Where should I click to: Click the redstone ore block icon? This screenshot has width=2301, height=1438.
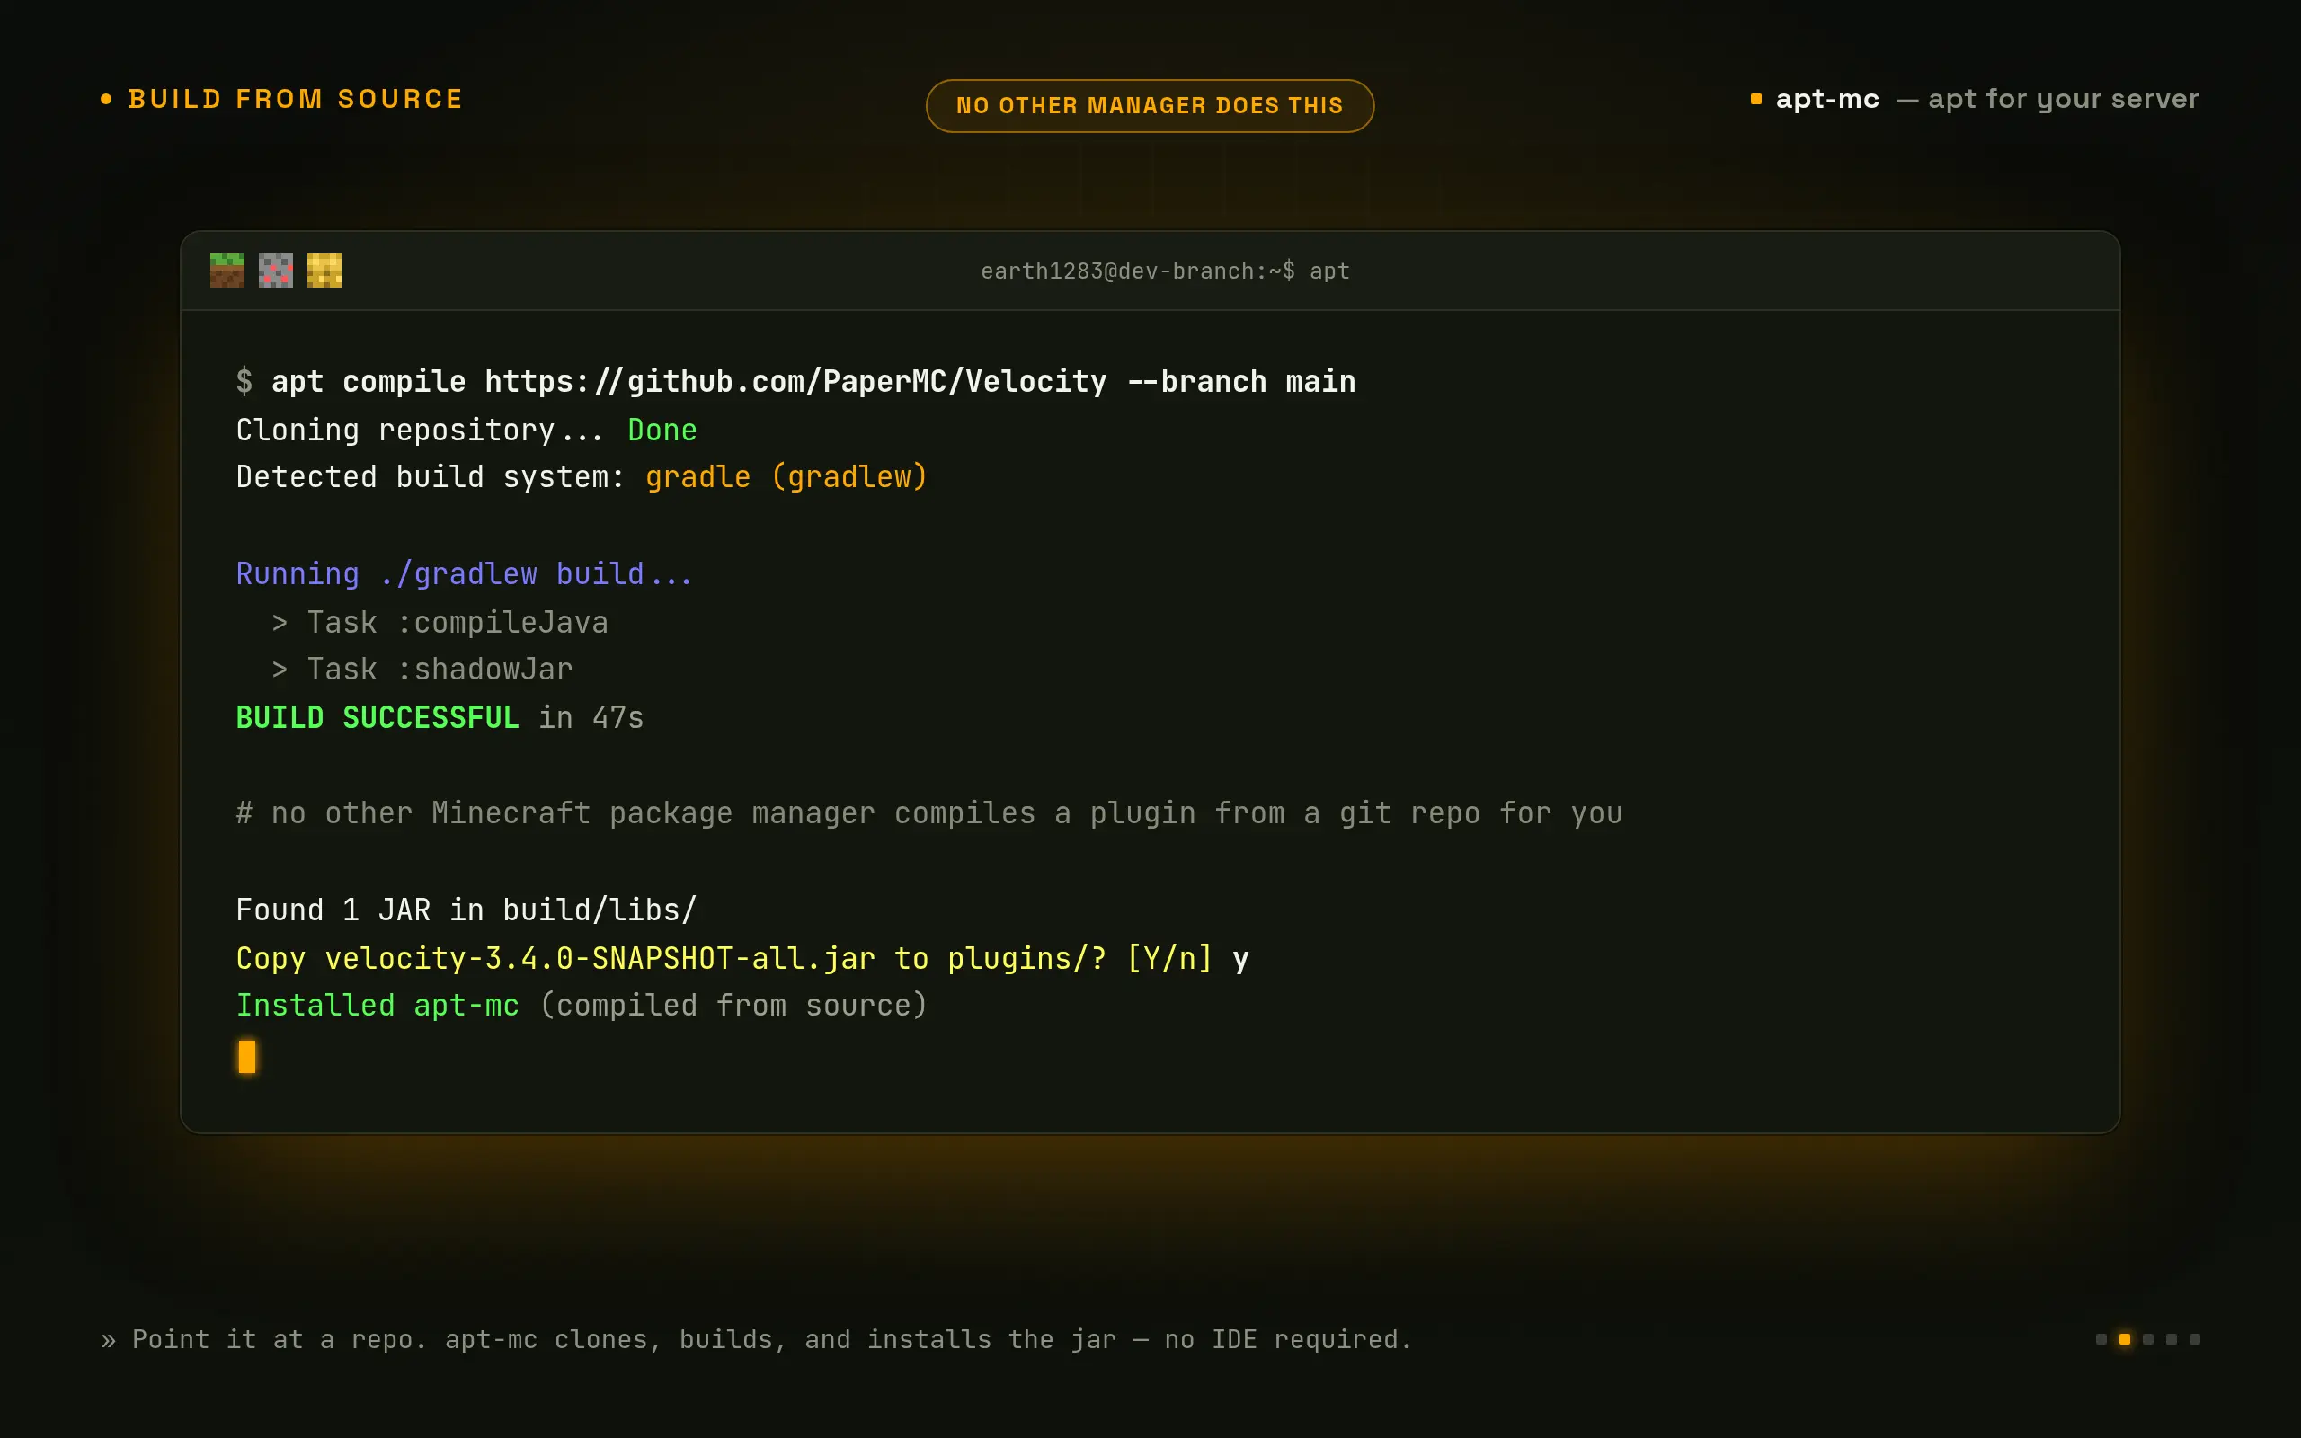[276, 271]
